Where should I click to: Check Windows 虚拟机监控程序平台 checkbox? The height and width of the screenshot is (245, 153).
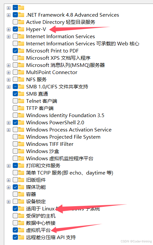pyautogui.click(x=15, y=158)
